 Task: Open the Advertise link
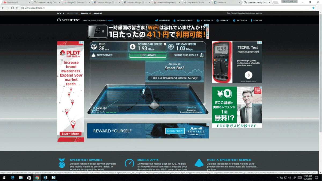[x=163, y=20]
